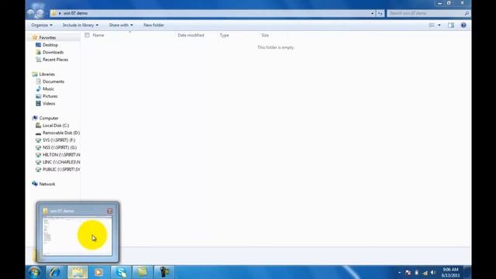Open Removable Disk (D:)
The width and height of the screenshot is (496, 279).
pos(61,133)
